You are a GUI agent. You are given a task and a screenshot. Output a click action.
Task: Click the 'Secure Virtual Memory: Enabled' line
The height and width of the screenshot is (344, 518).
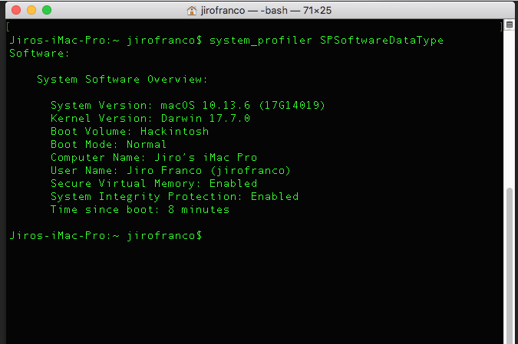point(153,183)
